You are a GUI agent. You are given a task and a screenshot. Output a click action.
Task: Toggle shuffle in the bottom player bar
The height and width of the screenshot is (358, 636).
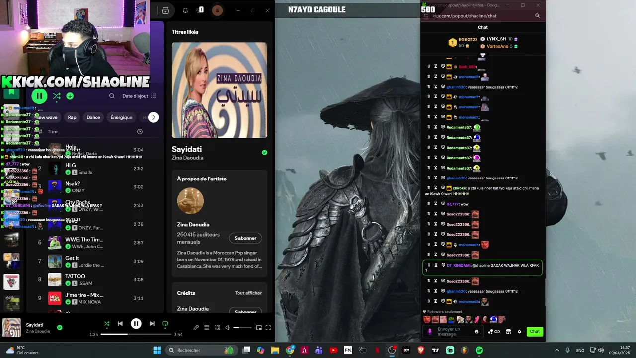tap(107, 324)
